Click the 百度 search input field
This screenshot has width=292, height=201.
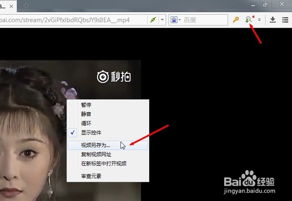[205, 20]
